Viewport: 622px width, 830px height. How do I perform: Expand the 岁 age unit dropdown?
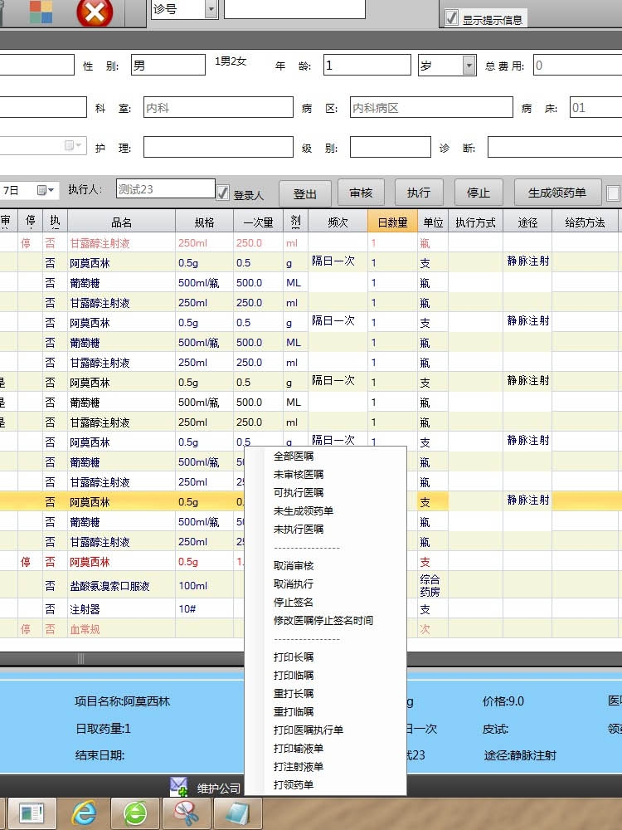[469, 66]
